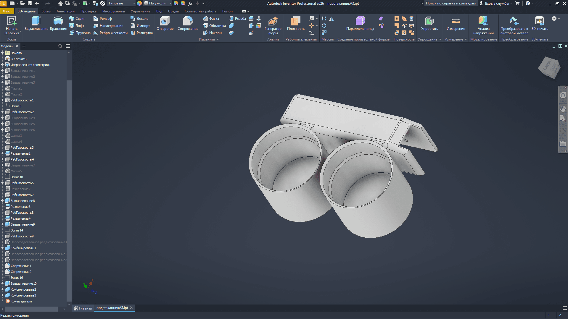Choose the Сопряжение fillet tool
The height and width of the screenshot is (319, 568).
[x=188, y=23]
